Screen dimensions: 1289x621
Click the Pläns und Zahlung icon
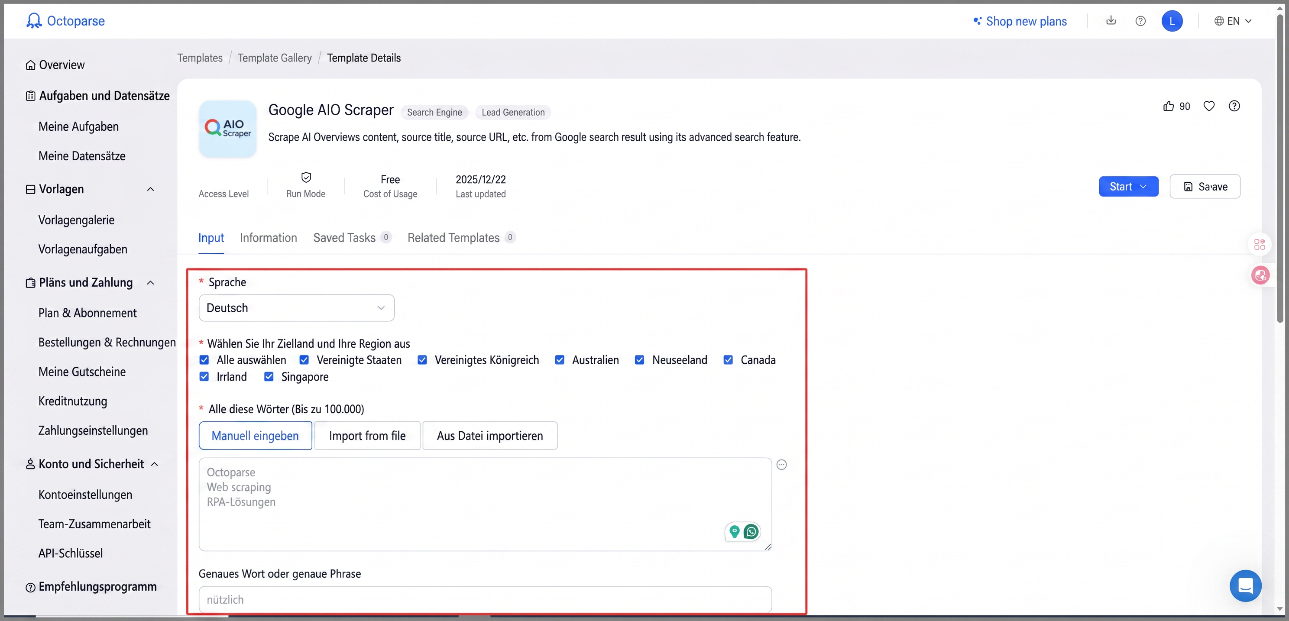click(30, 283)
